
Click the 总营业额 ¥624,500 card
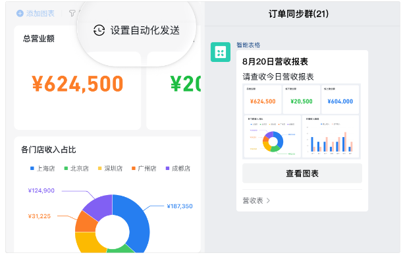[77, 78]
